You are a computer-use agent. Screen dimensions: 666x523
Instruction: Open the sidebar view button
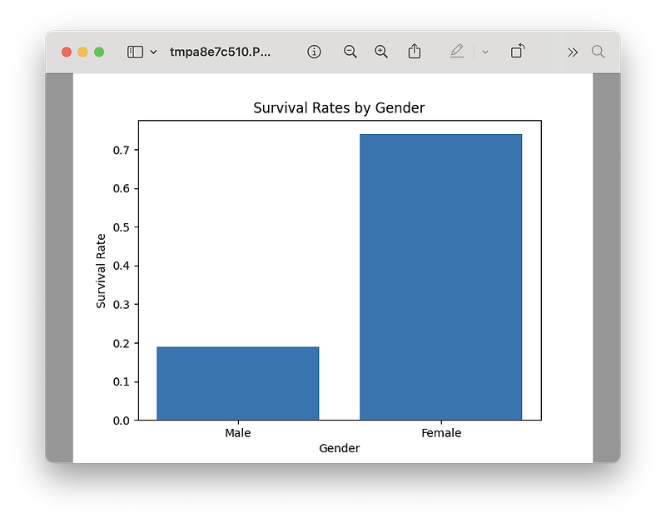135,52
